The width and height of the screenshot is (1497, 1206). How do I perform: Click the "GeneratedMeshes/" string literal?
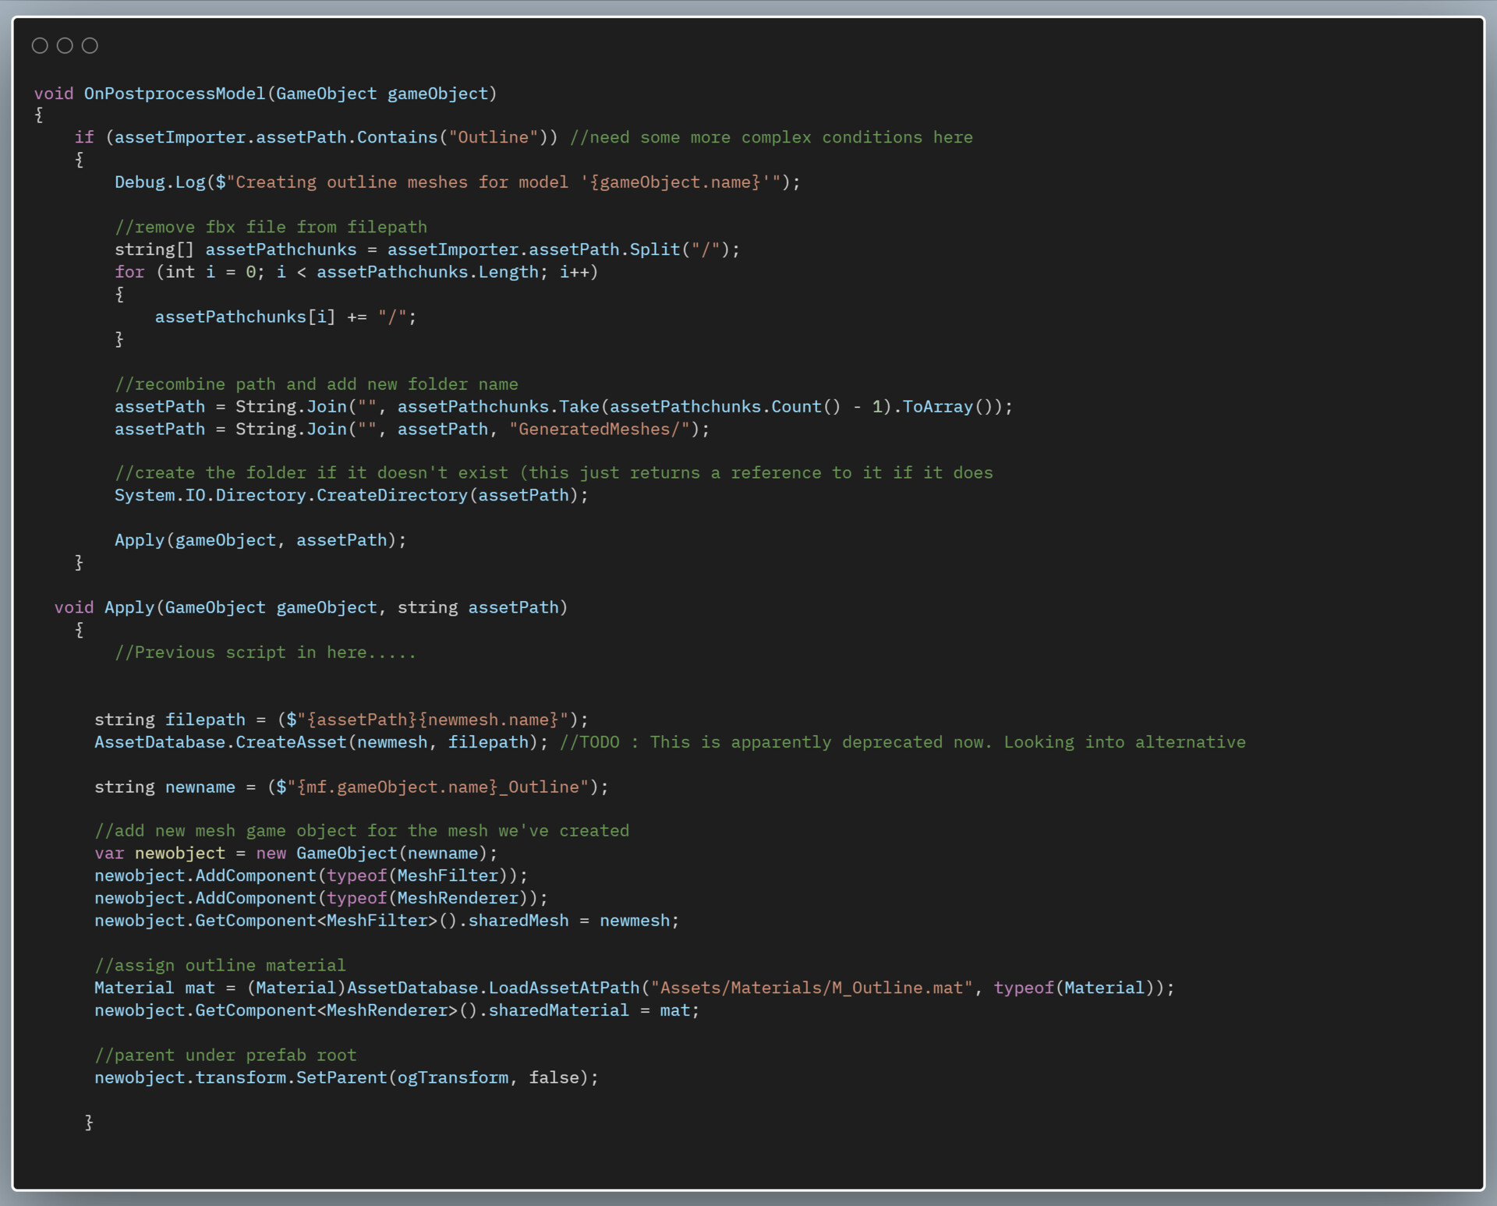[600, 430]
